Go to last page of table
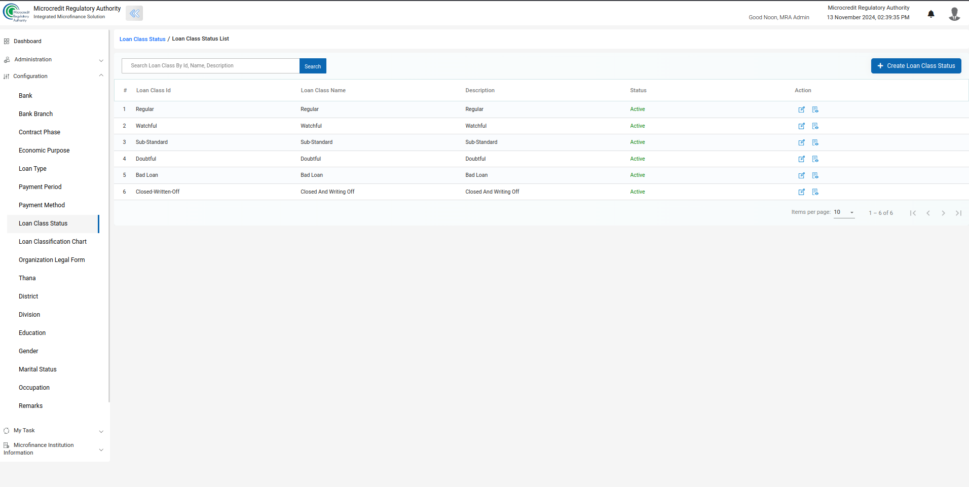Viewport: 969px width, 487px height. click(958, 213)
